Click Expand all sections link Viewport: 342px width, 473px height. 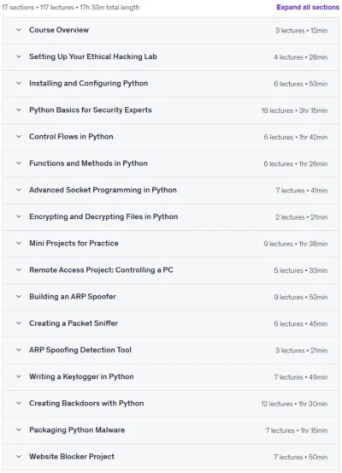click(x=308, y=7)
